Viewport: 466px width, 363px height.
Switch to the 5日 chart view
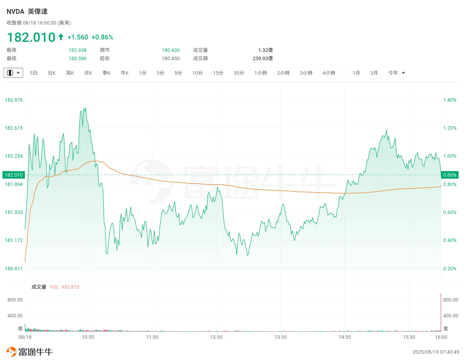coord(33,73)
